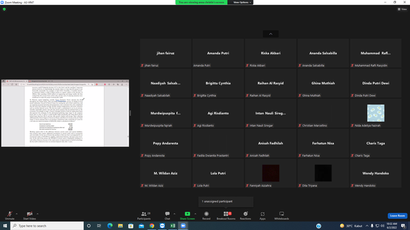Viewport: 410px width, 230px height.
Task: Open Microsoft Store from the taskbar
Action: click(x=131, y=226)
